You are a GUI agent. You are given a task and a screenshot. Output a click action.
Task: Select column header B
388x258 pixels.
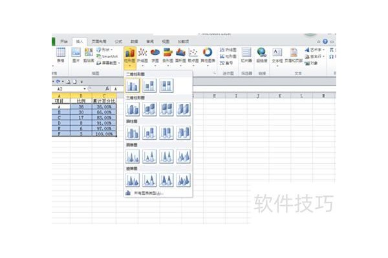pyautogui.click(x=81, y=95)
